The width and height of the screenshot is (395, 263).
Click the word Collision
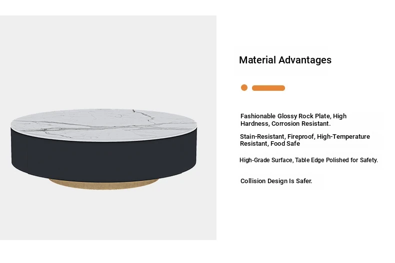253,181
